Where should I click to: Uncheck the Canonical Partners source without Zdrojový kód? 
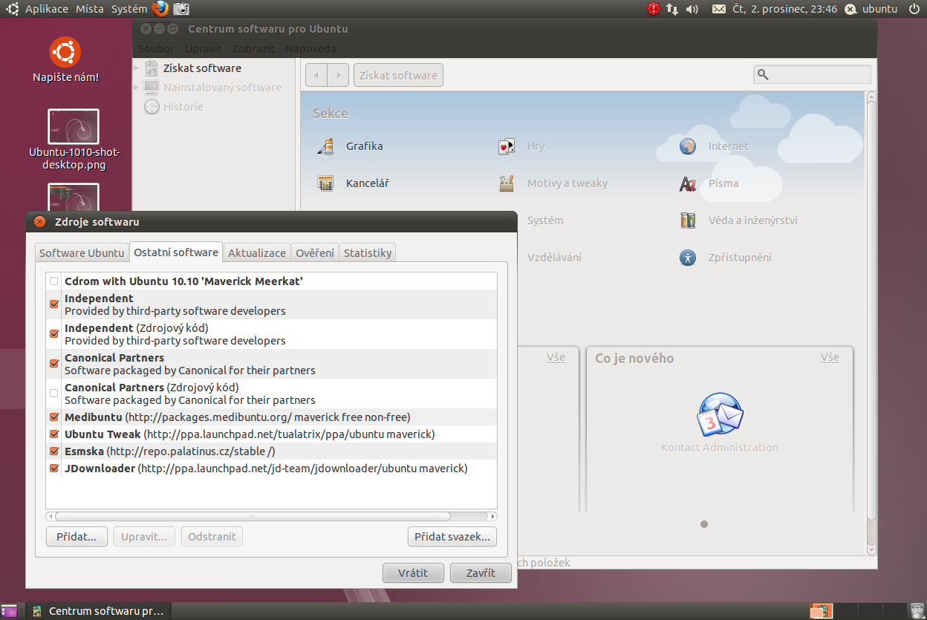53,364
